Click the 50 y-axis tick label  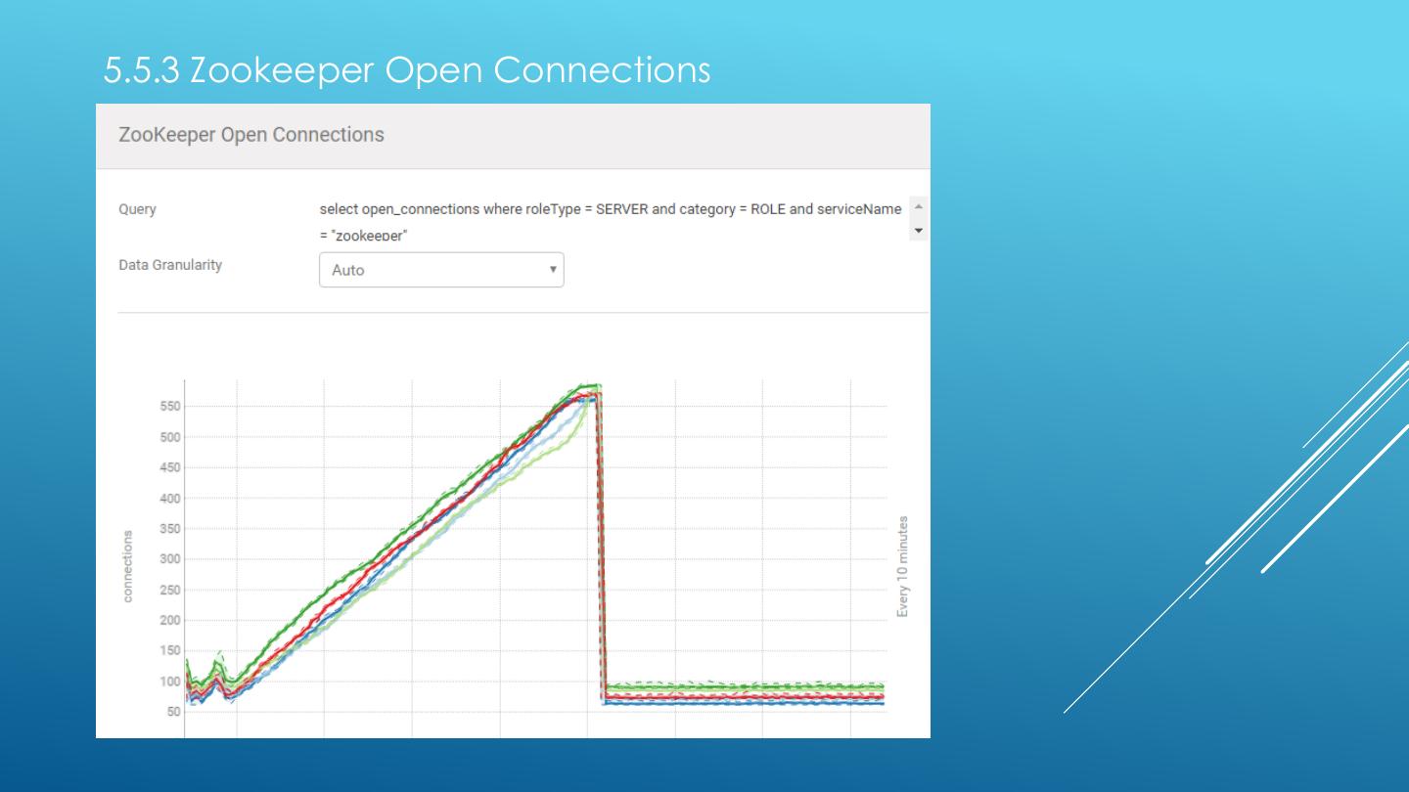tap(172, 712)
